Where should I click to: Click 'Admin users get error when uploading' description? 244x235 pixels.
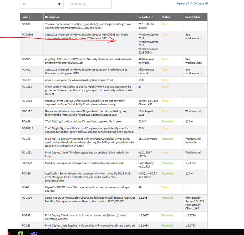pyautogui.click(x=79, y=80)
